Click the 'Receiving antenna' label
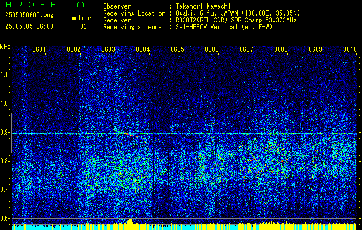362x230 pixels. pyautogui.click(x=132, y=27)
